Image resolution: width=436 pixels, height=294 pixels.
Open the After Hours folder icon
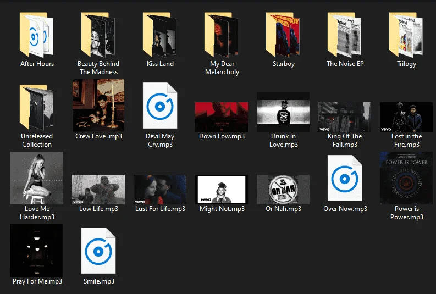[x=36, y=35]
